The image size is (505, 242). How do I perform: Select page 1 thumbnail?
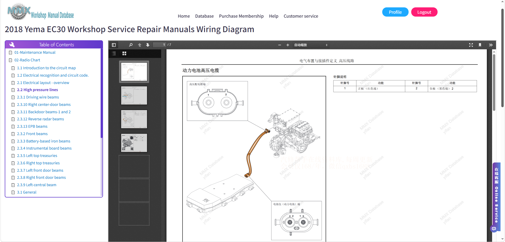(x=134, y=72)
